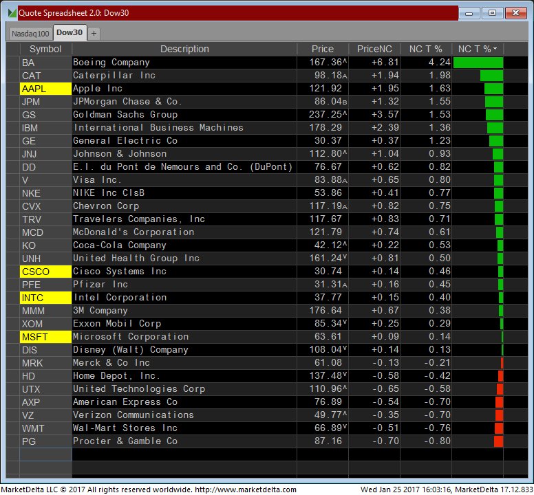Click the red percent bar for Home Depot

(500, 376)
